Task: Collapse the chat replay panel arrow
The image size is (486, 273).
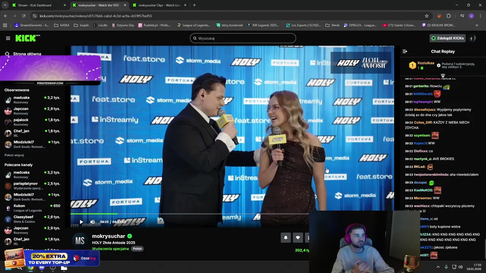Action: click(x=405, y=51)
